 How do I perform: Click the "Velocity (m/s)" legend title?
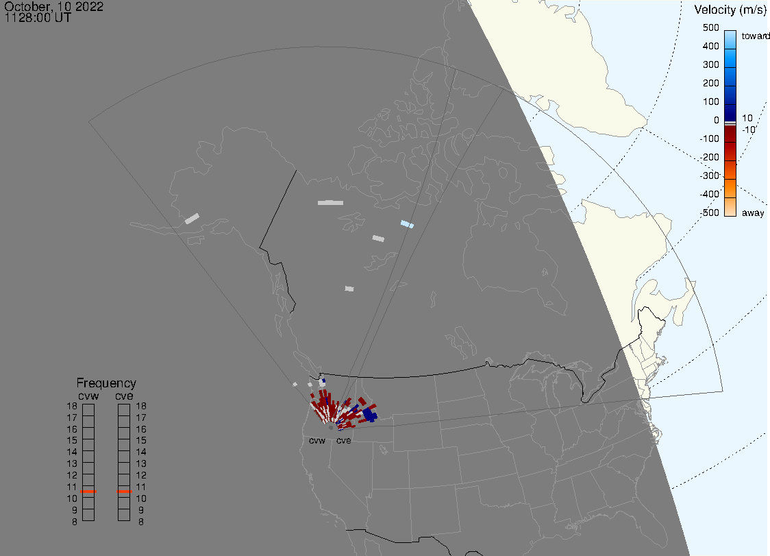[x=730, y=10]
